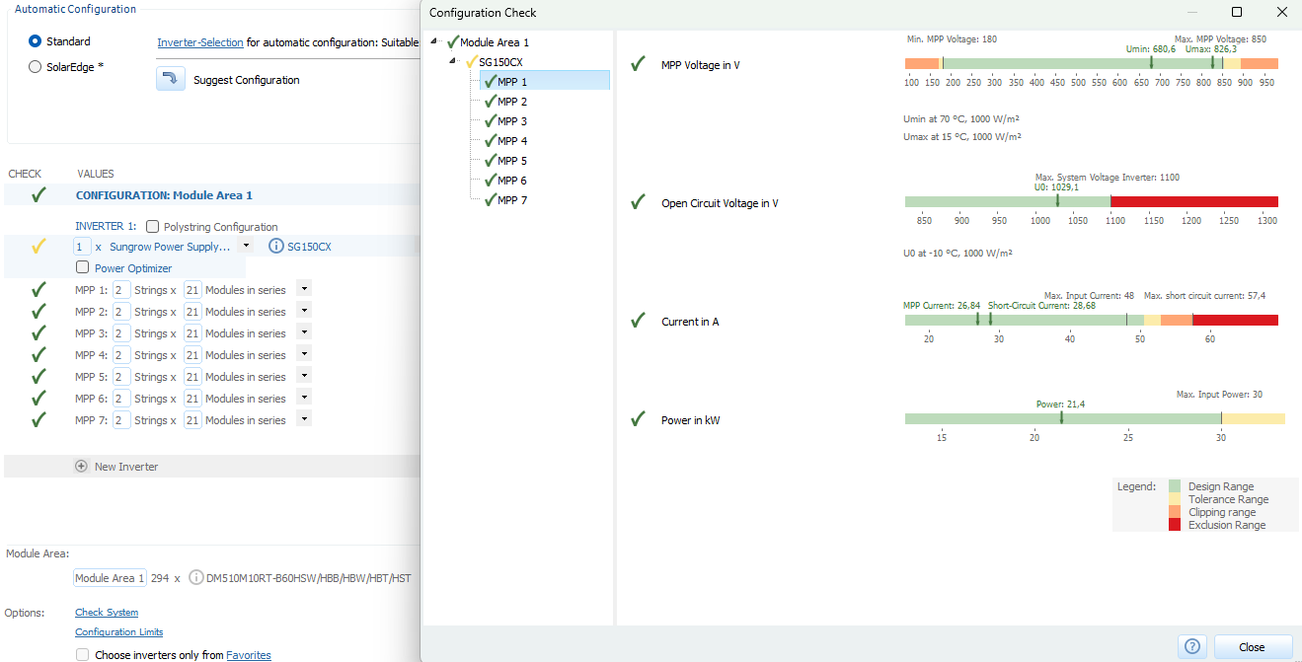
Task: Click the green checkmark beside MPP Voltage
Action: point(638,65)
